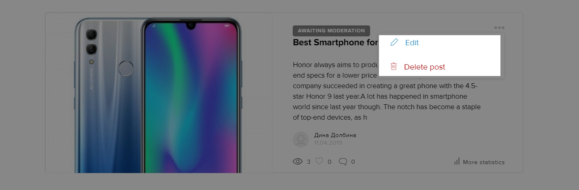The width and height of the screenshot is (579, 190).
Task: Open the Honor smartphone post thumbnail
Action: pos(158,93)
